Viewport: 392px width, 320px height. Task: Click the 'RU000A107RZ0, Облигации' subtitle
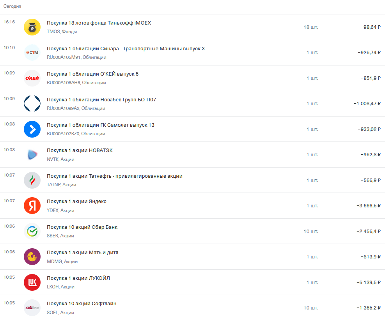(76, 134)
